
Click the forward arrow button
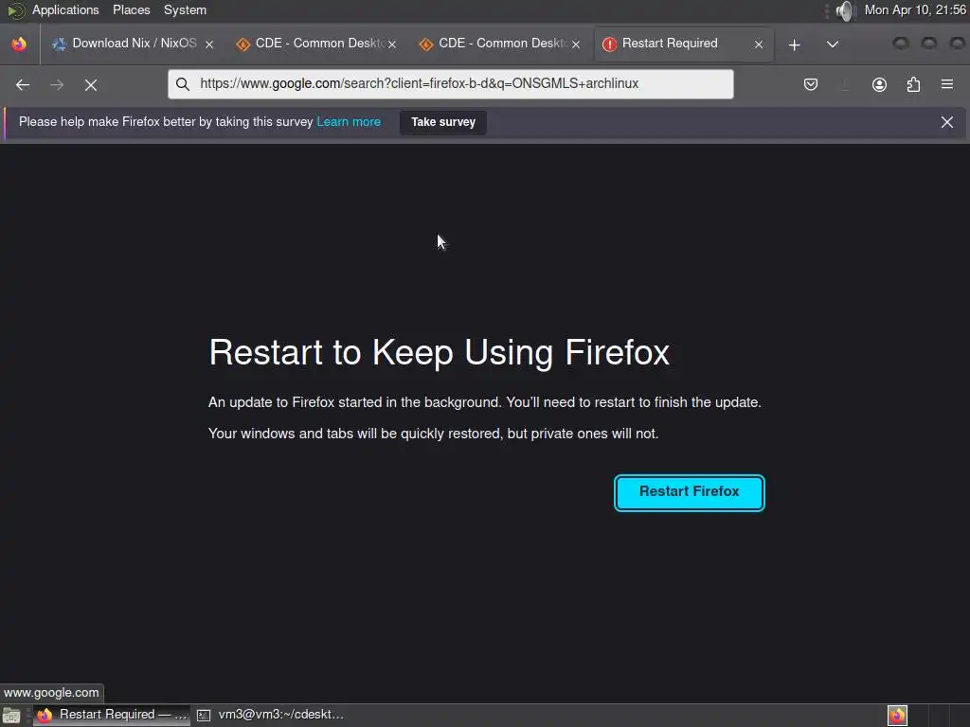pyautogui.click(x=56, y=84)
